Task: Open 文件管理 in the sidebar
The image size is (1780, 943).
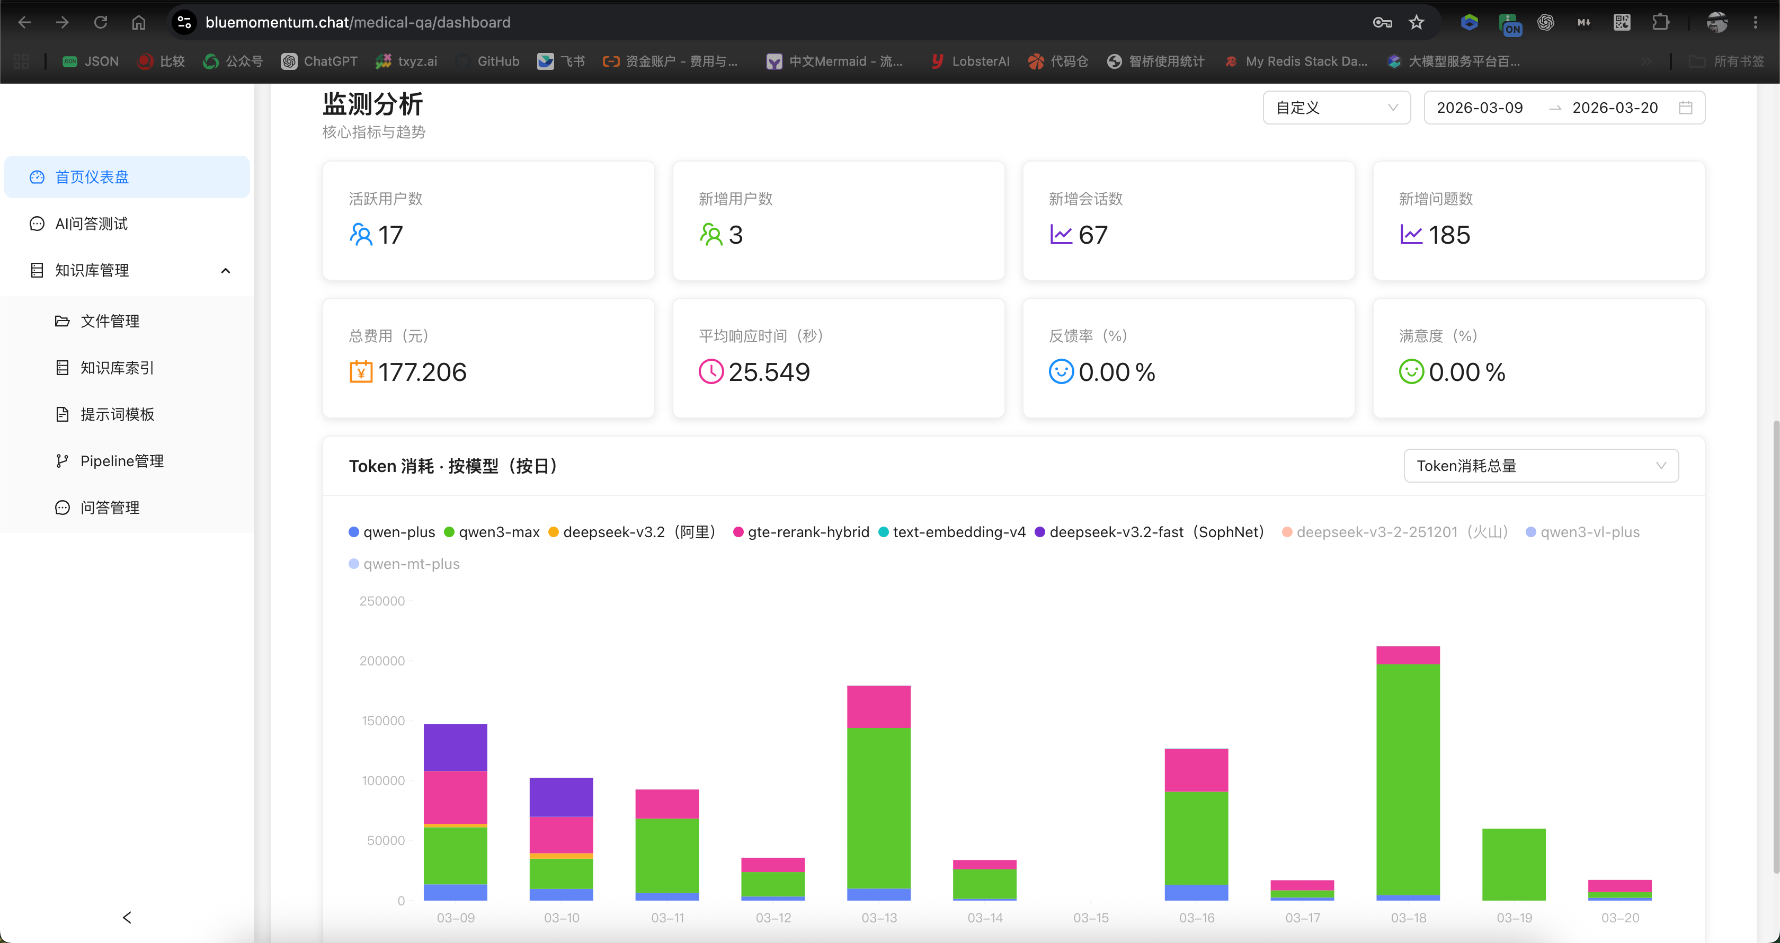Action: coord(127,321)
